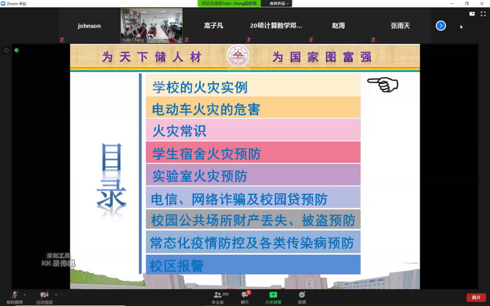490x306 pixels.
Task: Click the 校区报警 blue agenda bar
Action: coord(253,265)
